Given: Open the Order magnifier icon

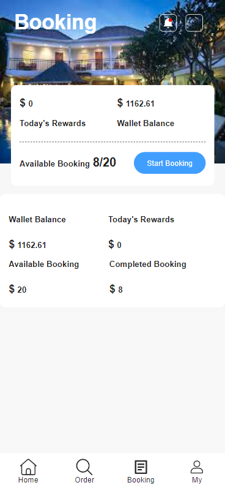Looking at the screenshot, I should 84,467.
